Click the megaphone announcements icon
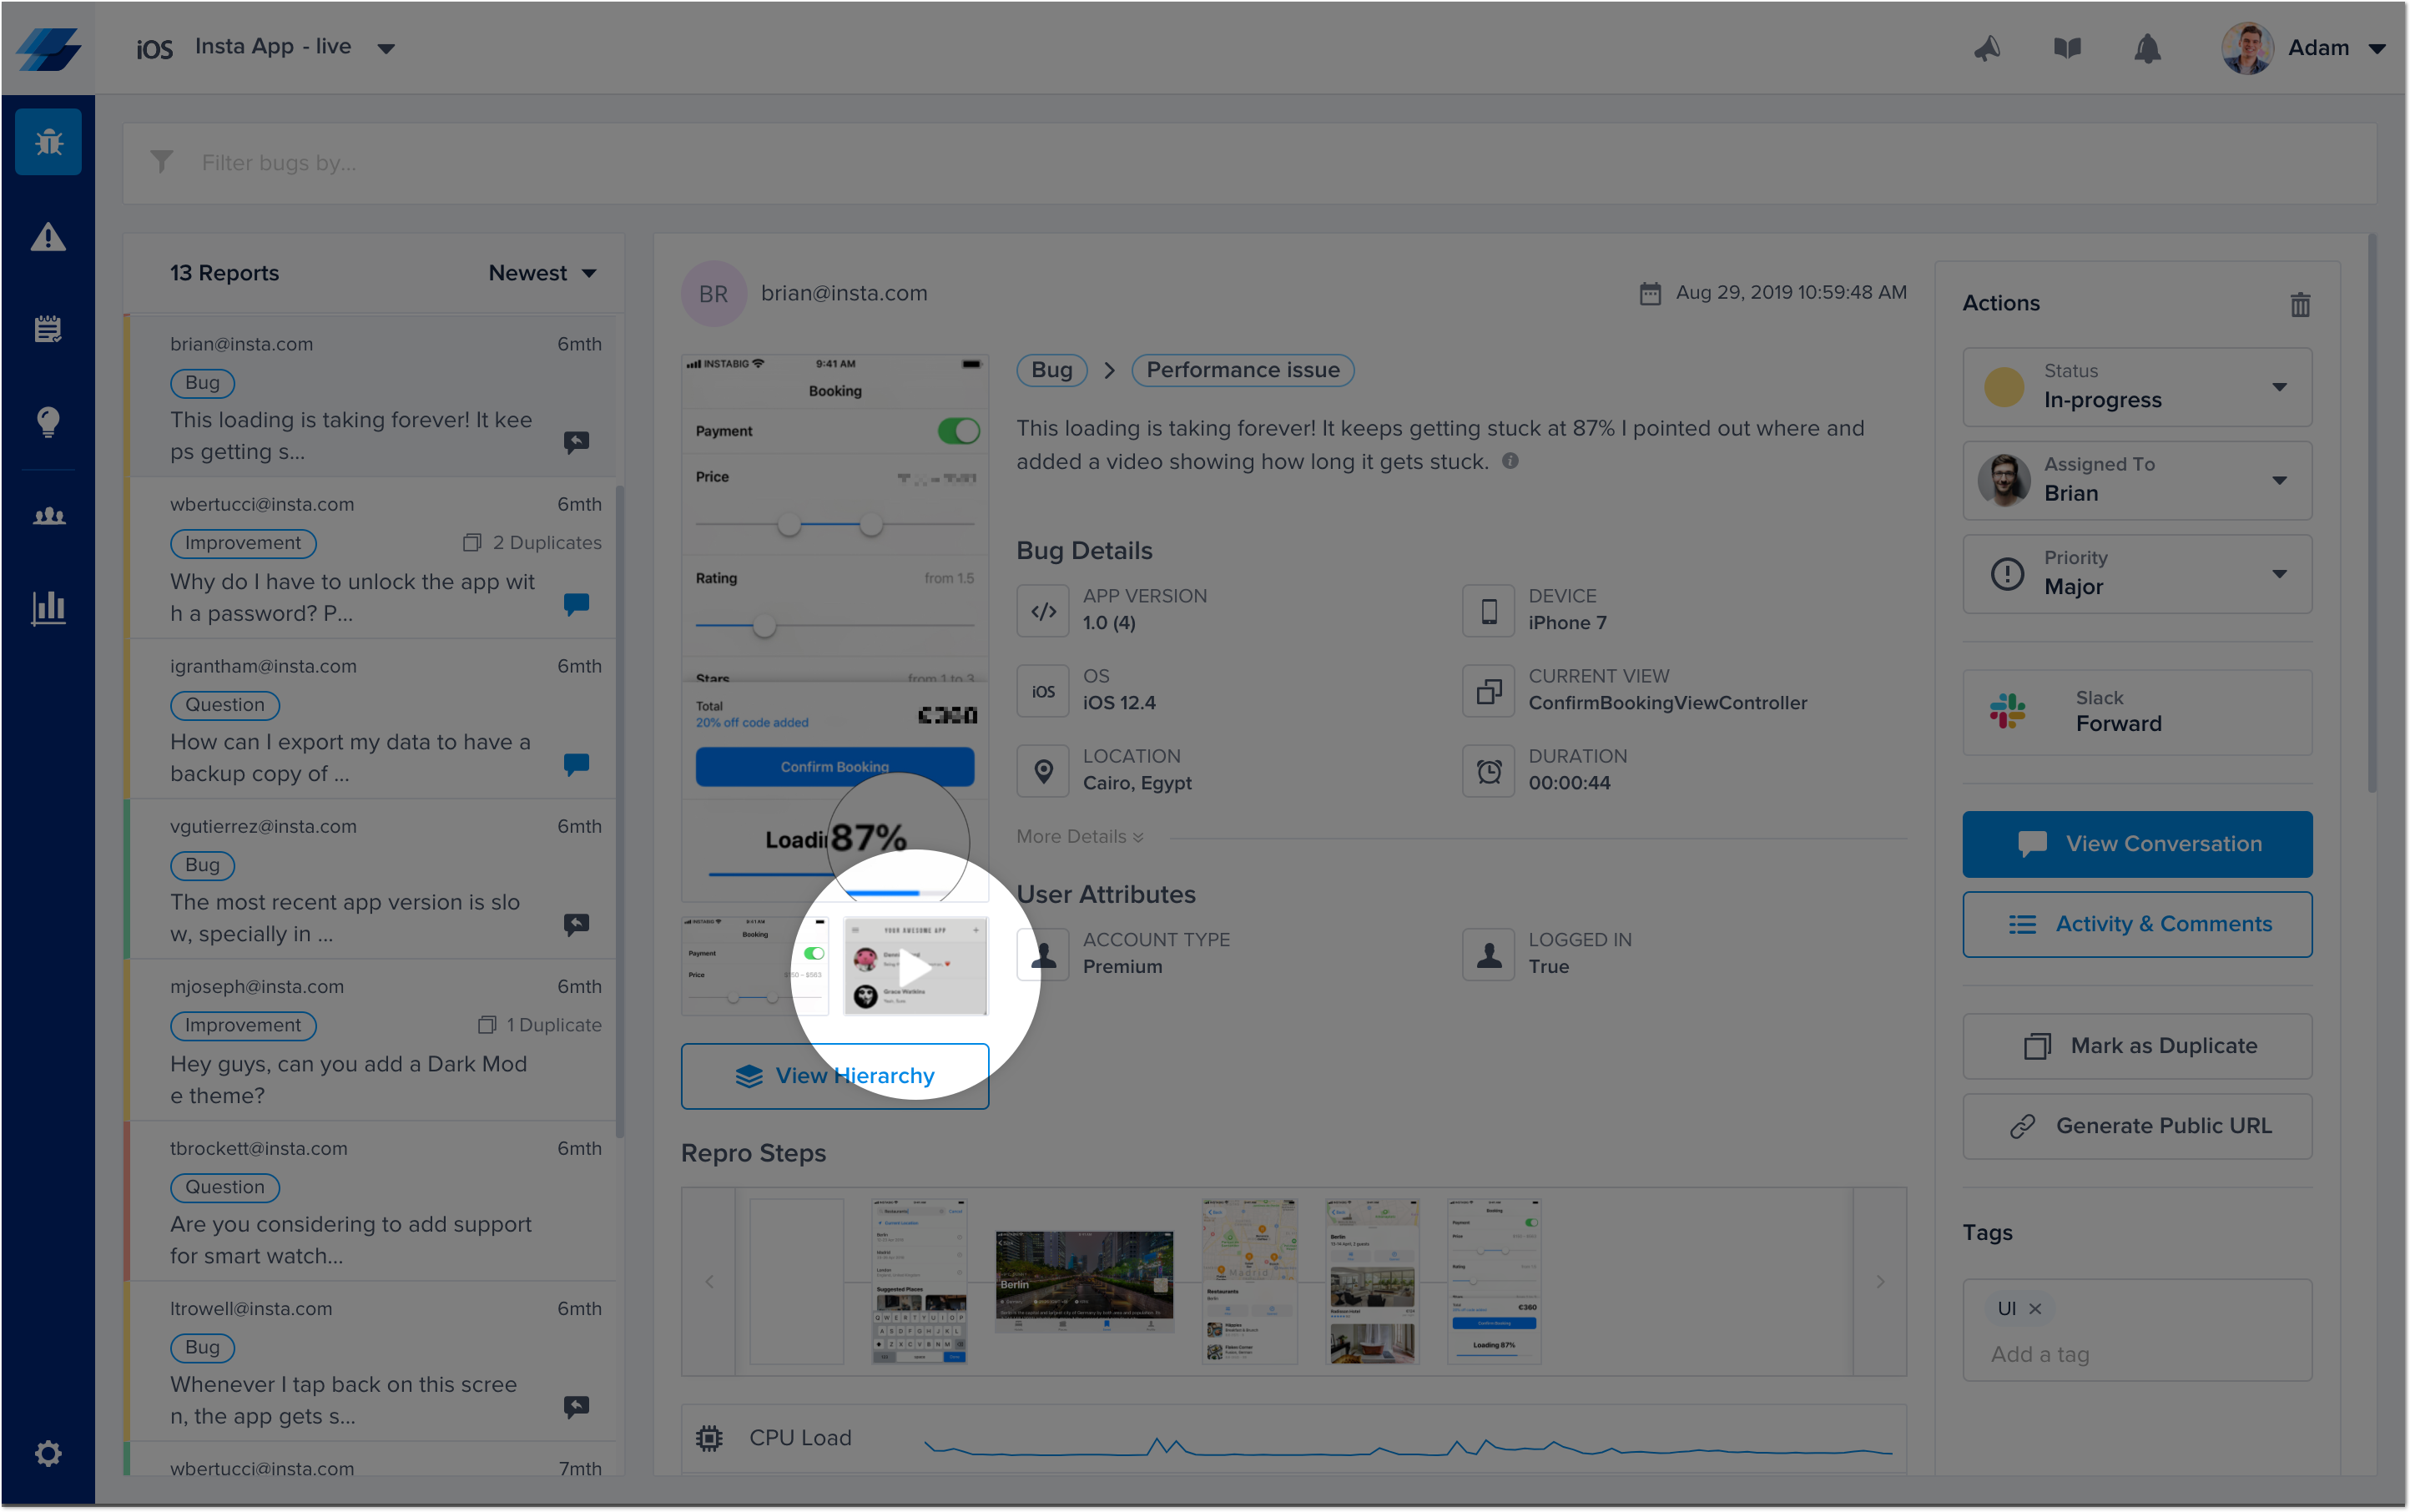 click(x=1987, y=48)
